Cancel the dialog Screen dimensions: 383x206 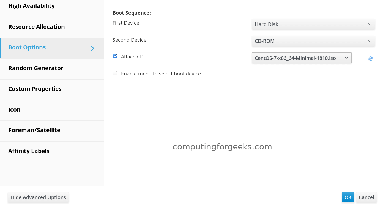coord(366,197)
